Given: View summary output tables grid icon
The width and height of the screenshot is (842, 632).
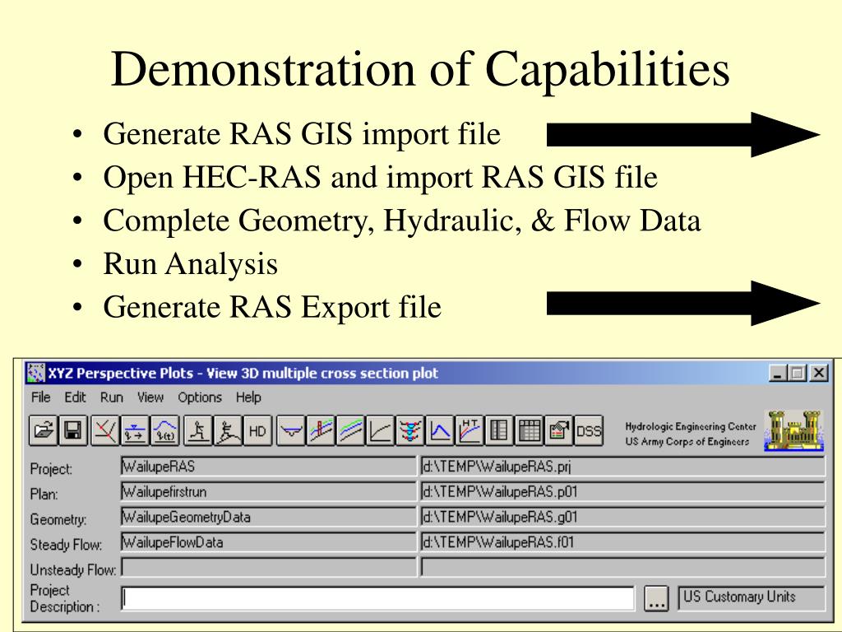Looking at the screenshot, I should coord(530,430).
